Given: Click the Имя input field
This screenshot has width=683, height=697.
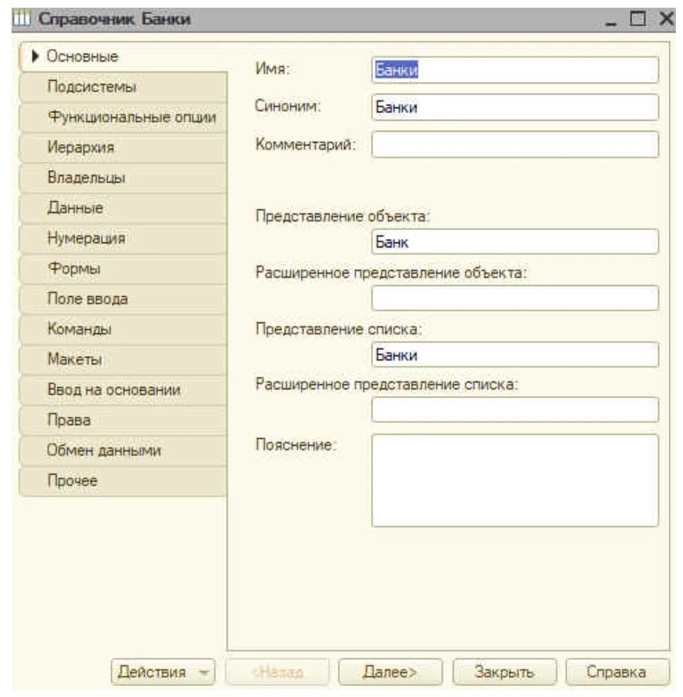Looking at the screenshot, I should (514, 70).
